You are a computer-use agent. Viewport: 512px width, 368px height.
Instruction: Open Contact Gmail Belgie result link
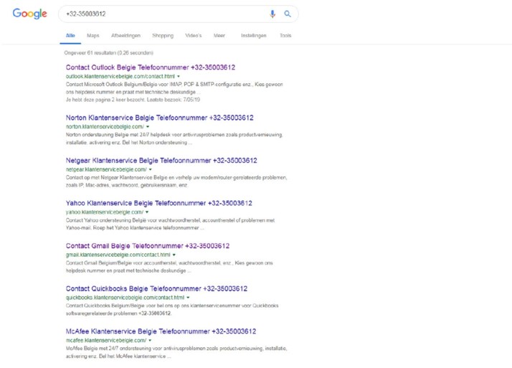(x=148, y=246)
